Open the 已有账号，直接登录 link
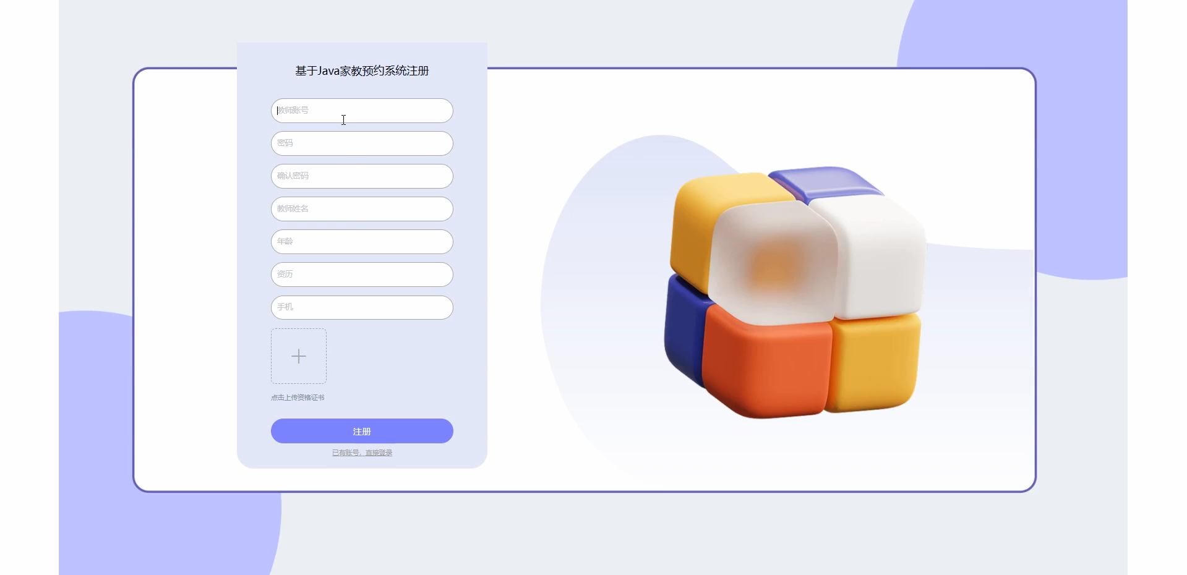The height and width of the screenshot is (575, 1187). 362,453
